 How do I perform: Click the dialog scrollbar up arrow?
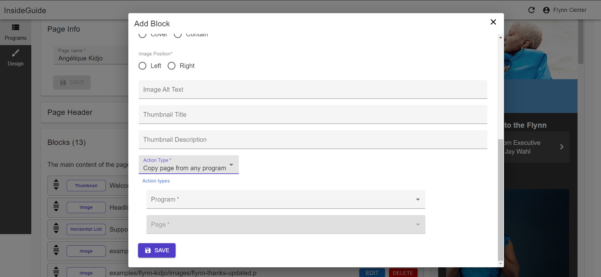pos(501,37)
